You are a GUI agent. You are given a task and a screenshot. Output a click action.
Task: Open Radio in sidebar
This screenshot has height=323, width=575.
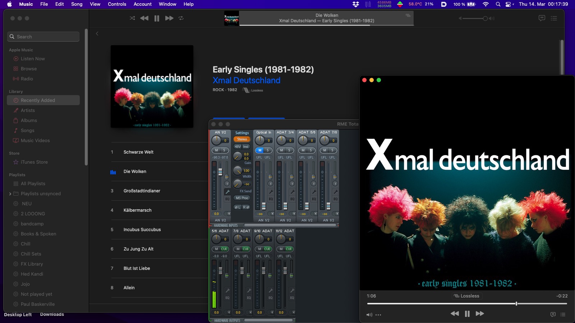(27, 79)
